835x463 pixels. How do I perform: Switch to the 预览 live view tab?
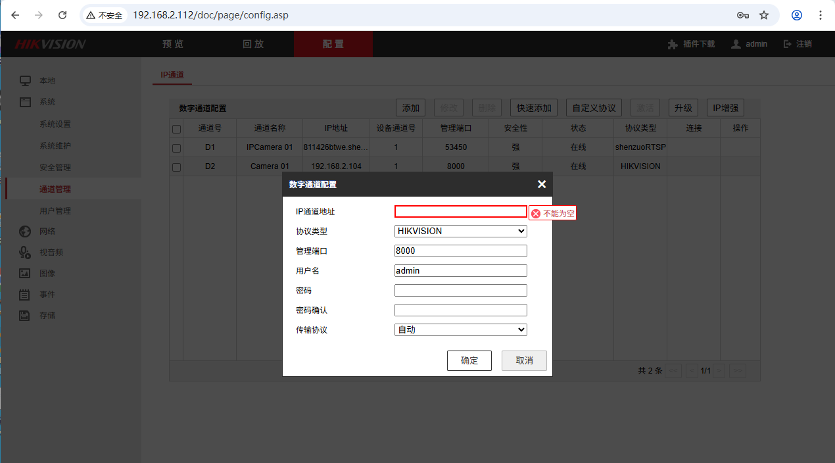click(x=173, y=44)
